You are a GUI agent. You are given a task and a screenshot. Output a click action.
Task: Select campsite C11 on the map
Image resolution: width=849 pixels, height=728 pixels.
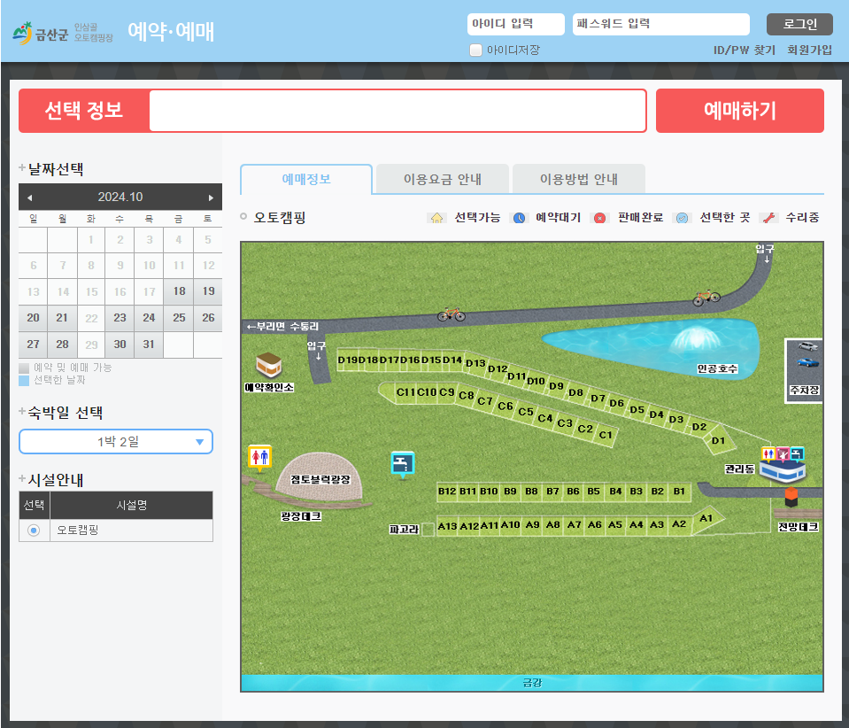coord(405,391)
